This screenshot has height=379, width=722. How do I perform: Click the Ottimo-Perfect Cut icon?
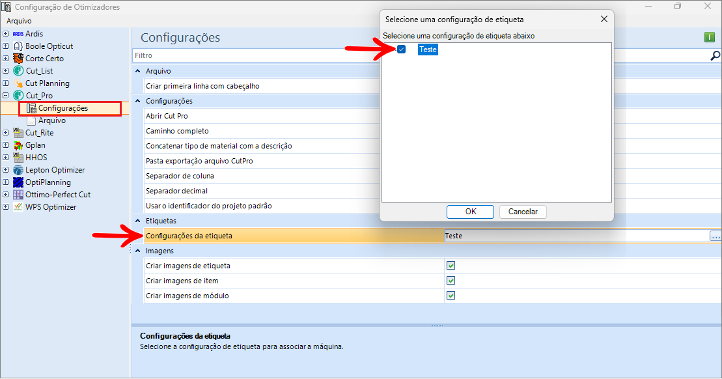[18, 195]
